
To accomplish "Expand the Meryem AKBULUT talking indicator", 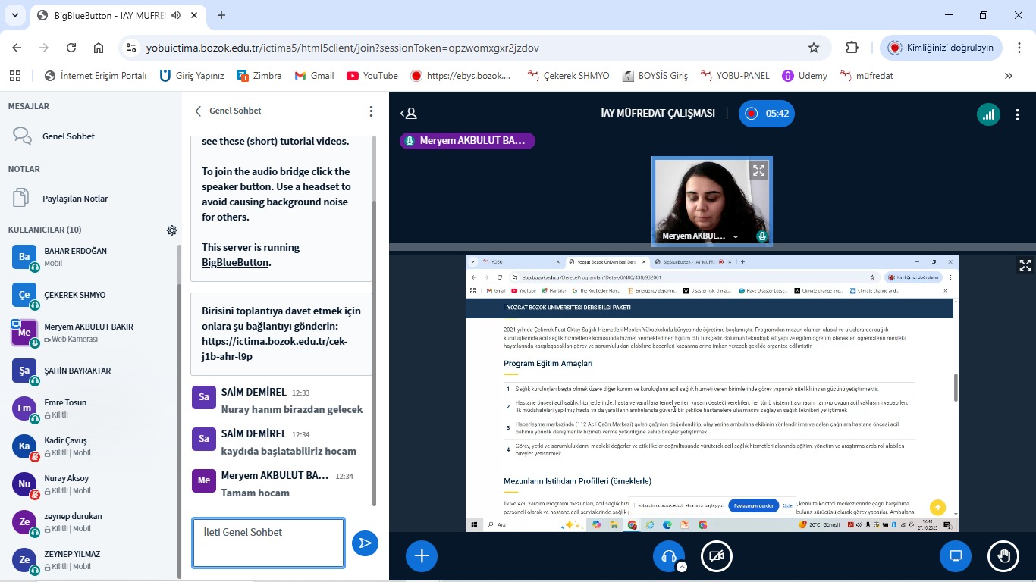I will pyautogui.click(x=467, y=141).
